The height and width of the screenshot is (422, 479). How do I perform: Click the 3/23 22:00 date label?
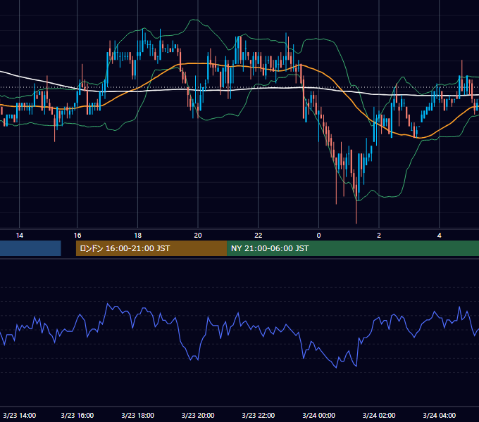click(259, 415)
